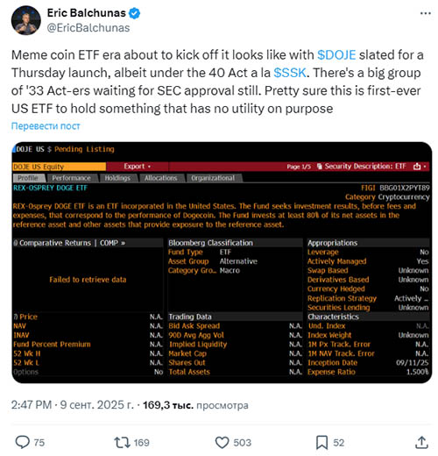
Task: Open the COMP comparative returns expander
Action: (x=112, y=243)
